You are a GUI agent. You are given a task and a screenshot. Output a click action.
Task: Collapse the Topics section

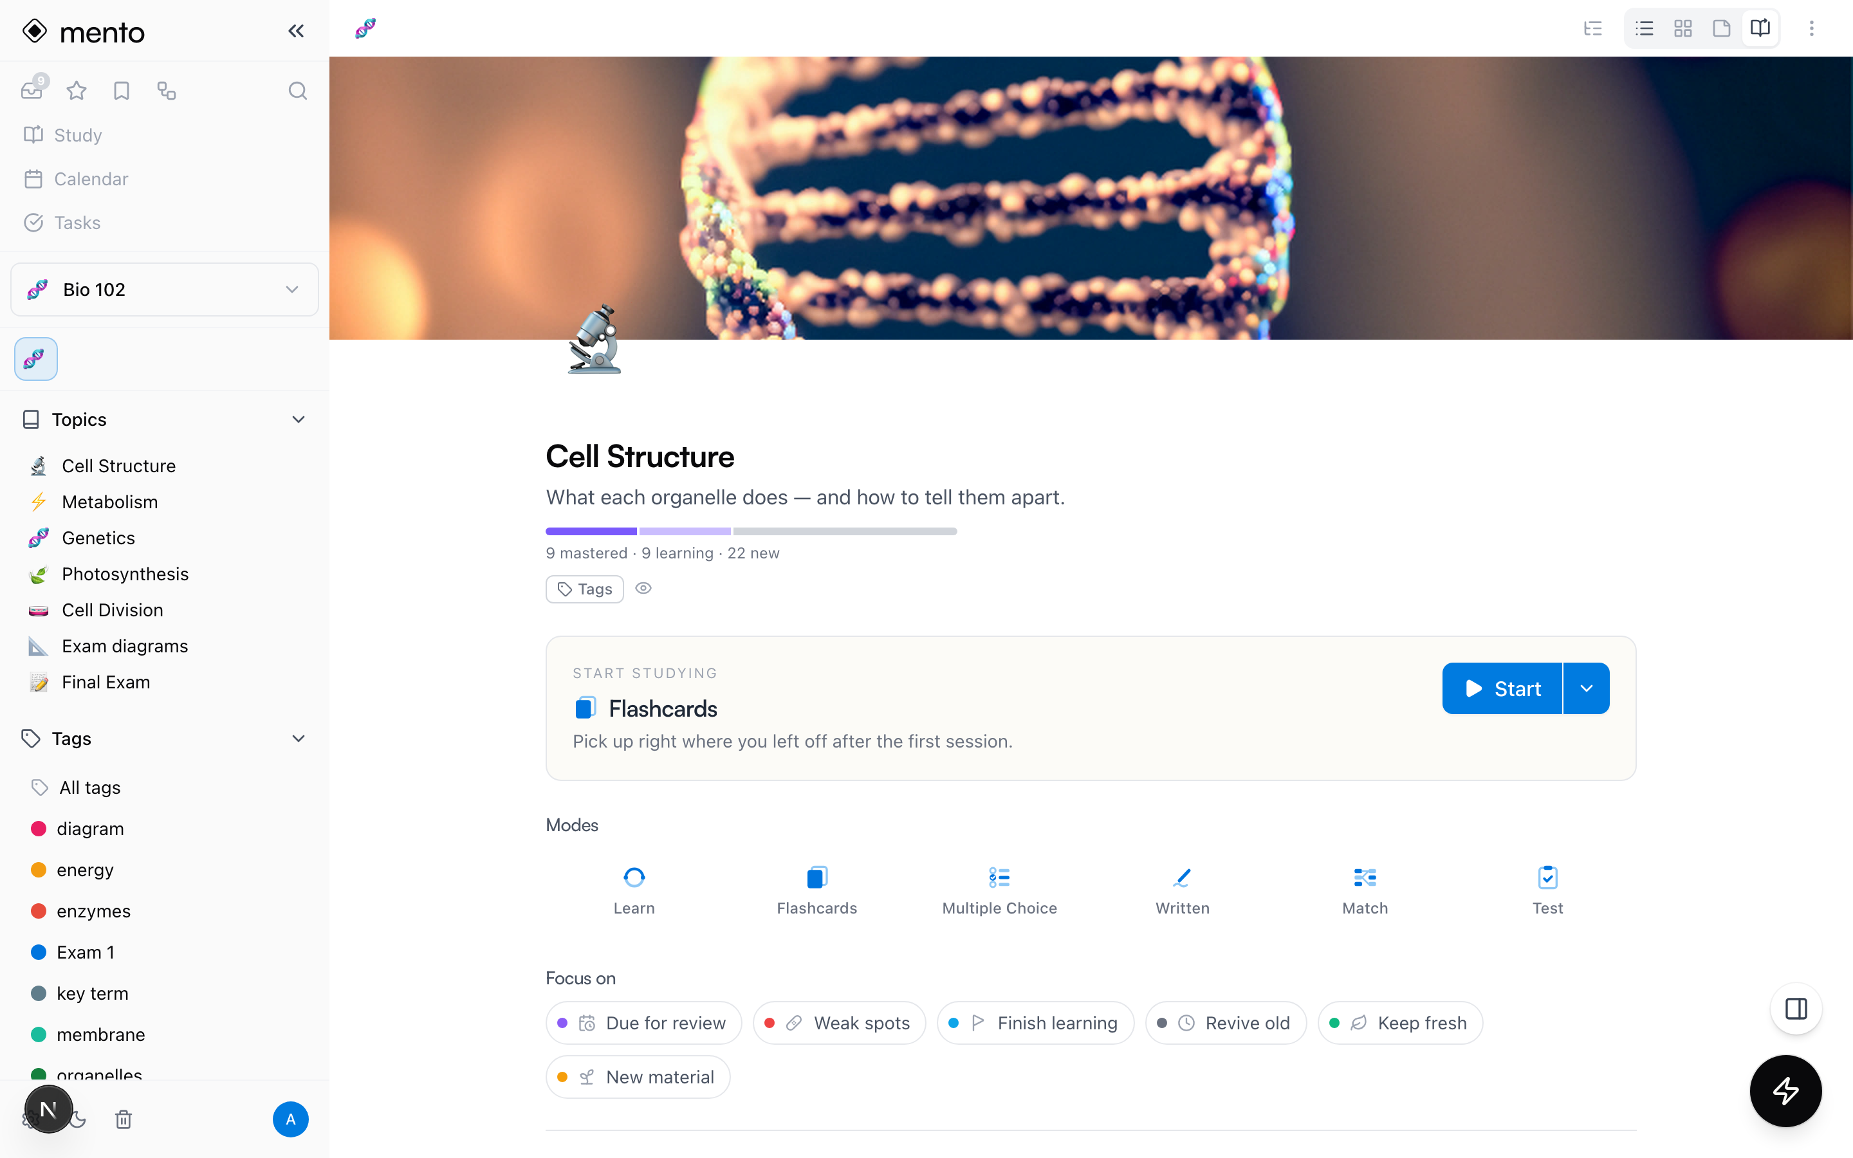[299, 419]
